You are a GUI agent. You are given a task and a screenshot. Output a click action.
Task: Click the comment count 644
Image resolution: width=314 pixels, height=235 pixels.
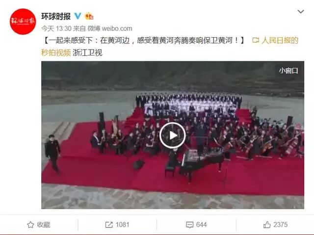[201, 225]
